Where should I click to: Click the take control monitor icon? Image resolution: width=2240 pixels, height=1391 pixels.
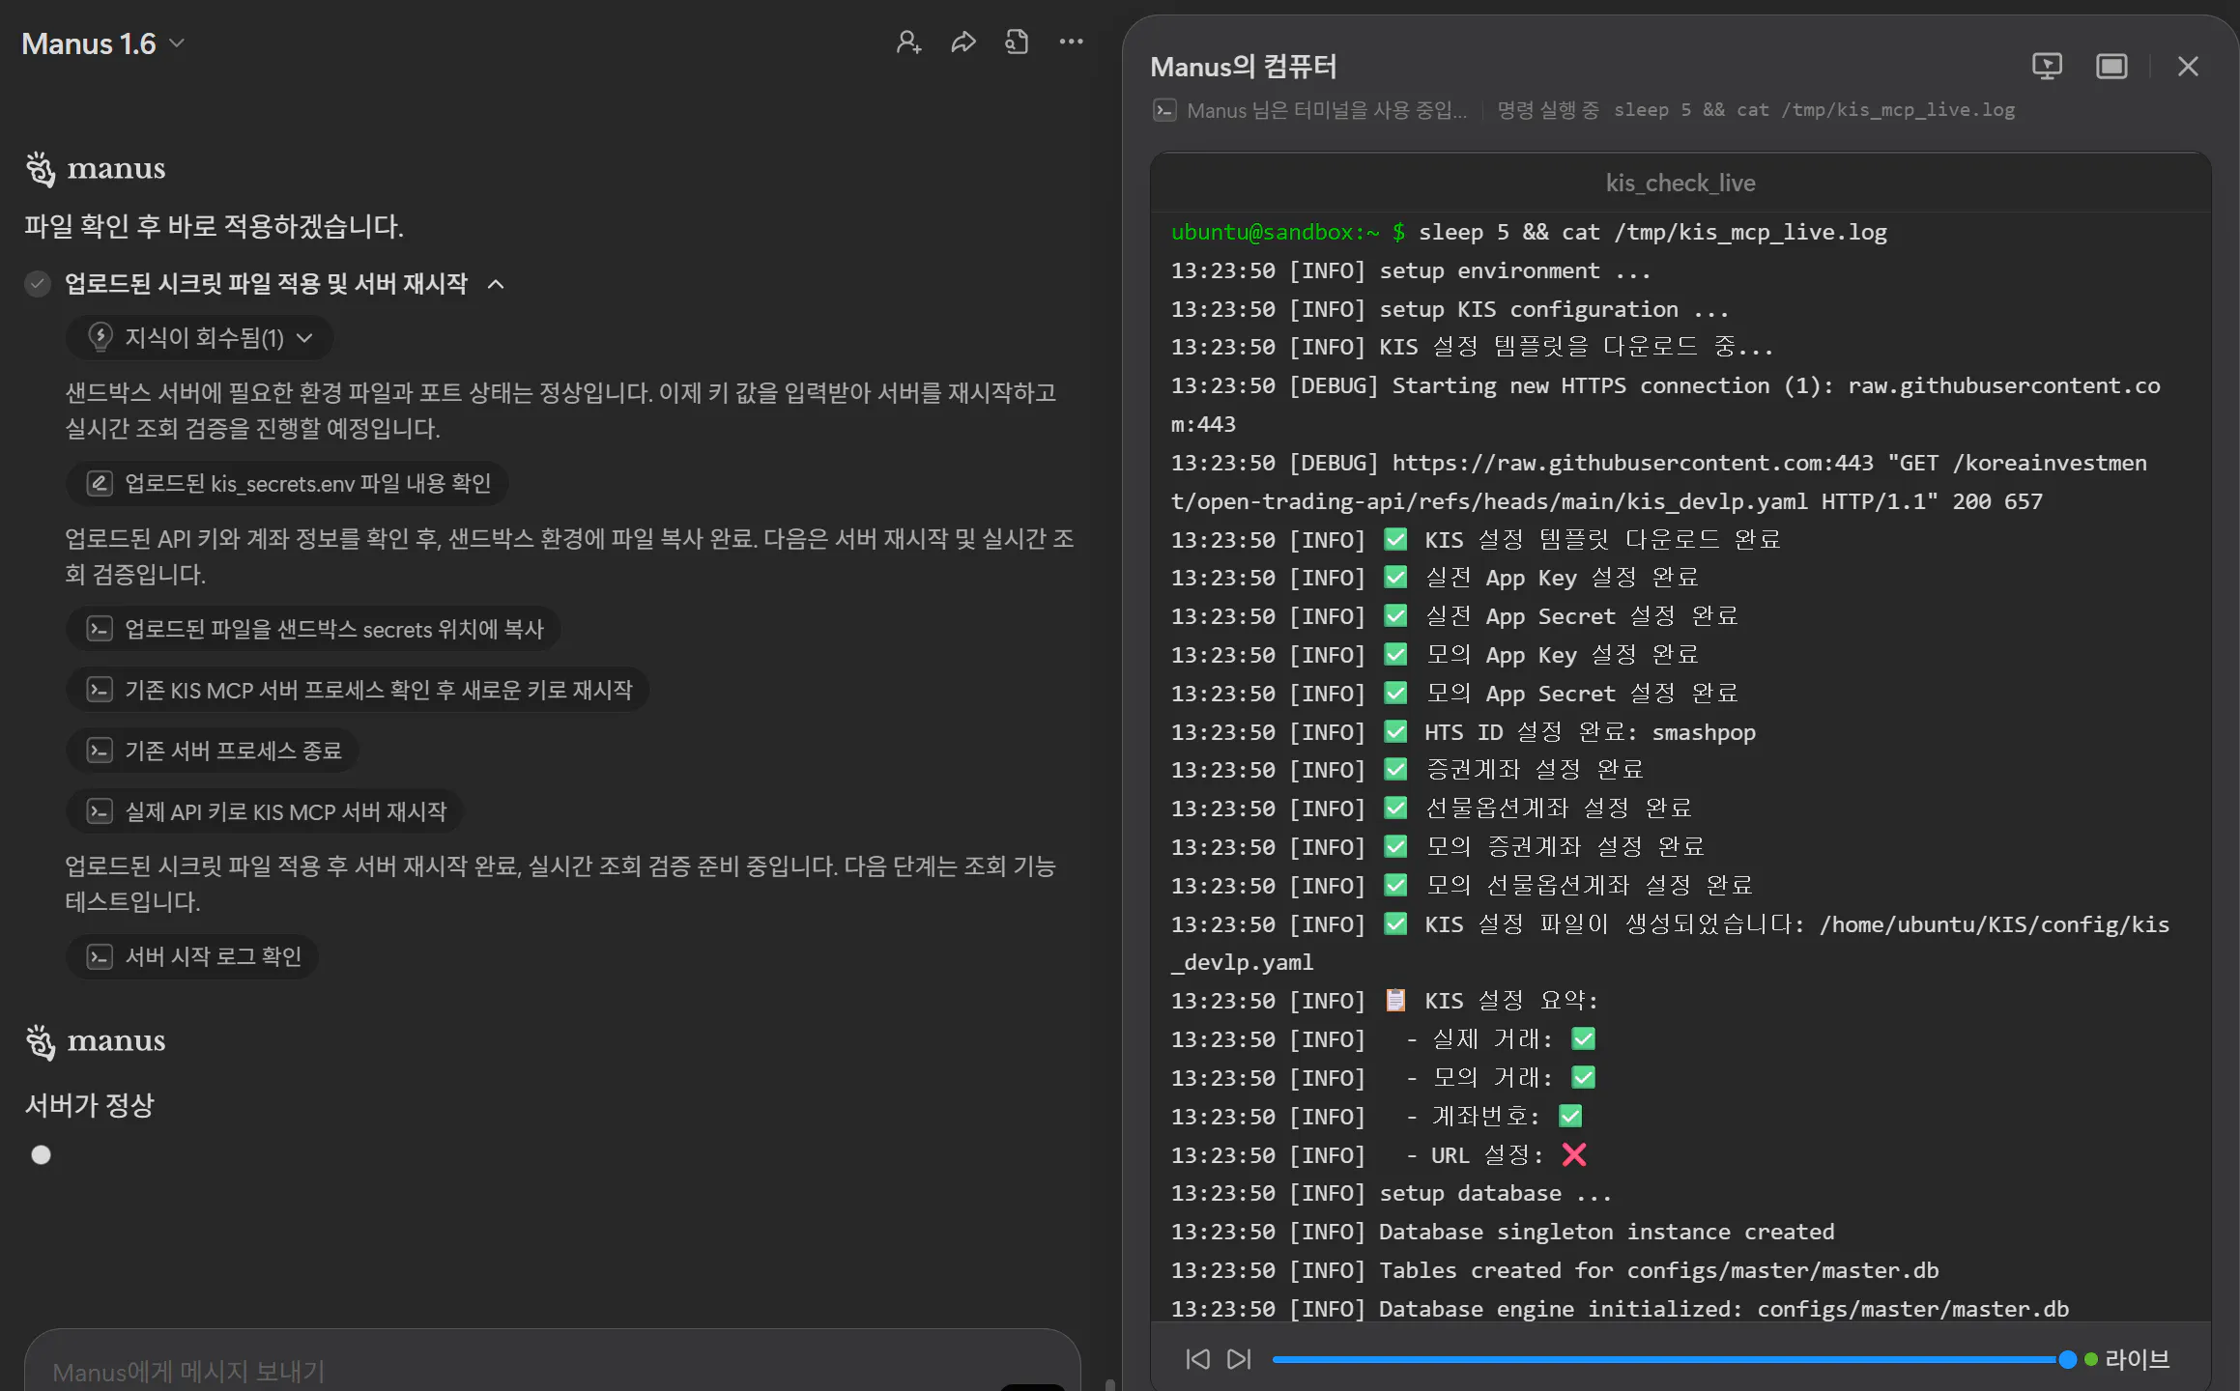(x=2048, y=66)
